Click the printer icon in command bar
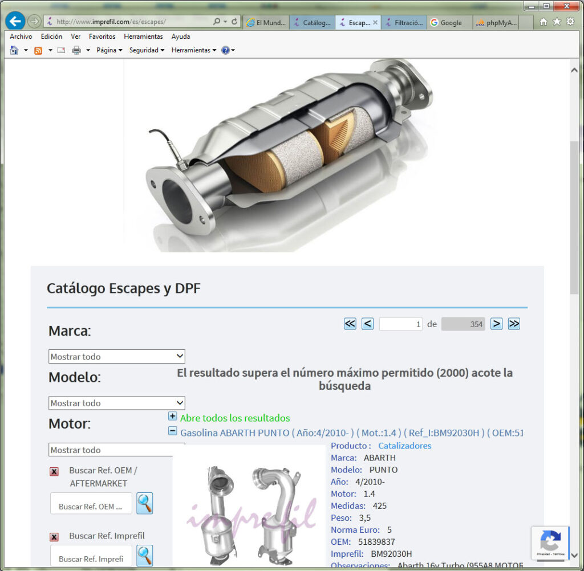Screen dimensions: 584x571 76,50
